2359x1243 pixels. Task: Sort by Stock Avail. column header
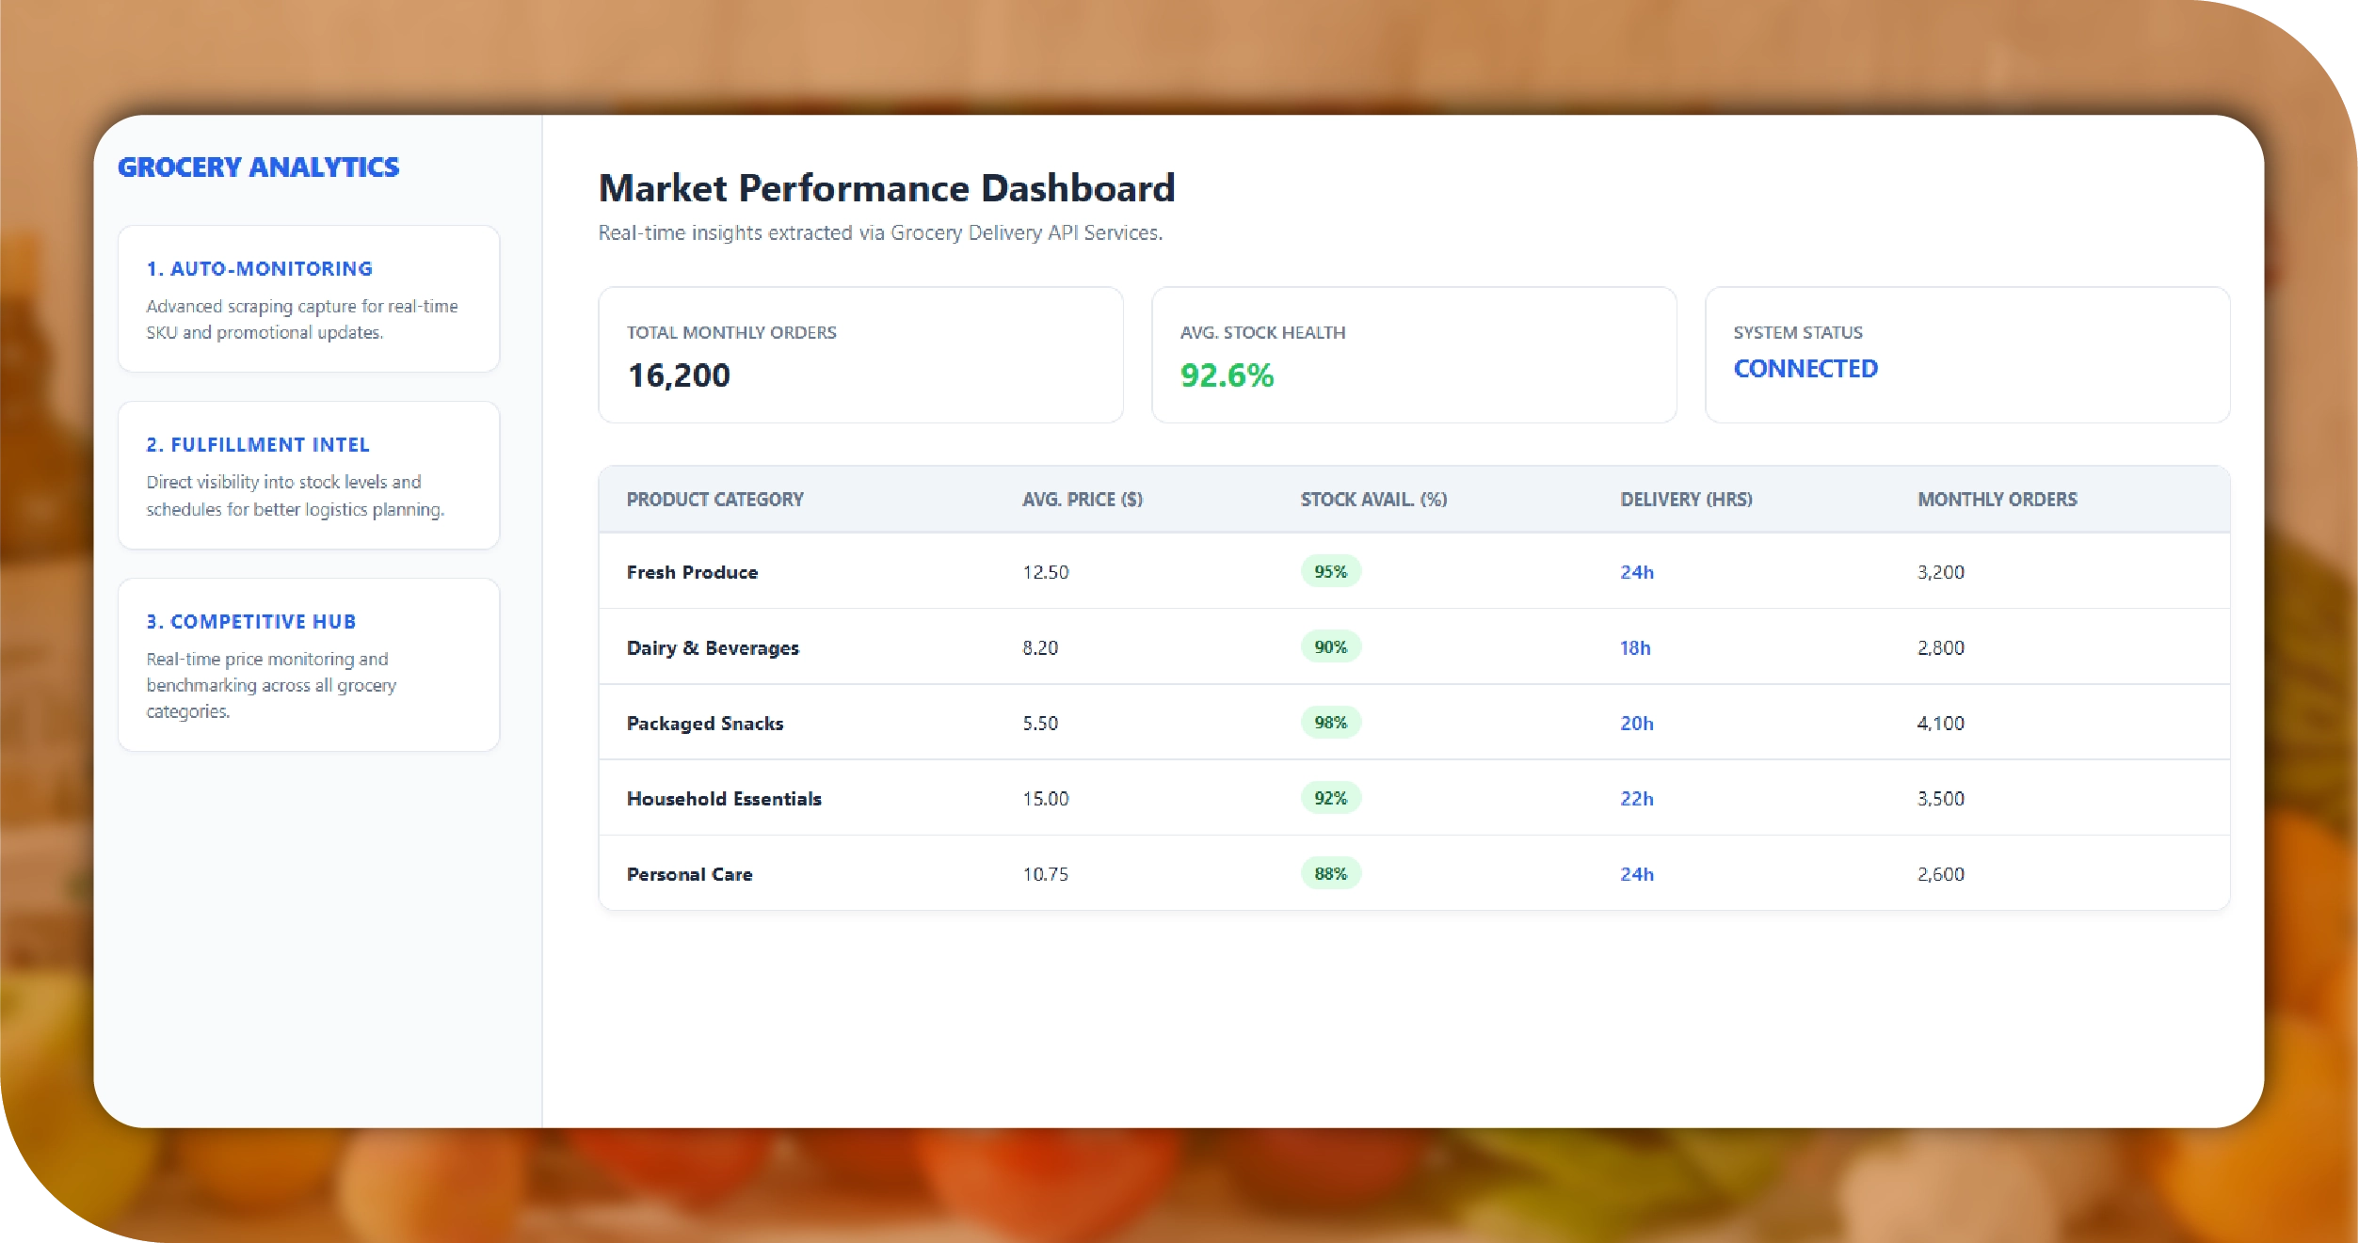pyautogui.click(x=1372, y=500)
